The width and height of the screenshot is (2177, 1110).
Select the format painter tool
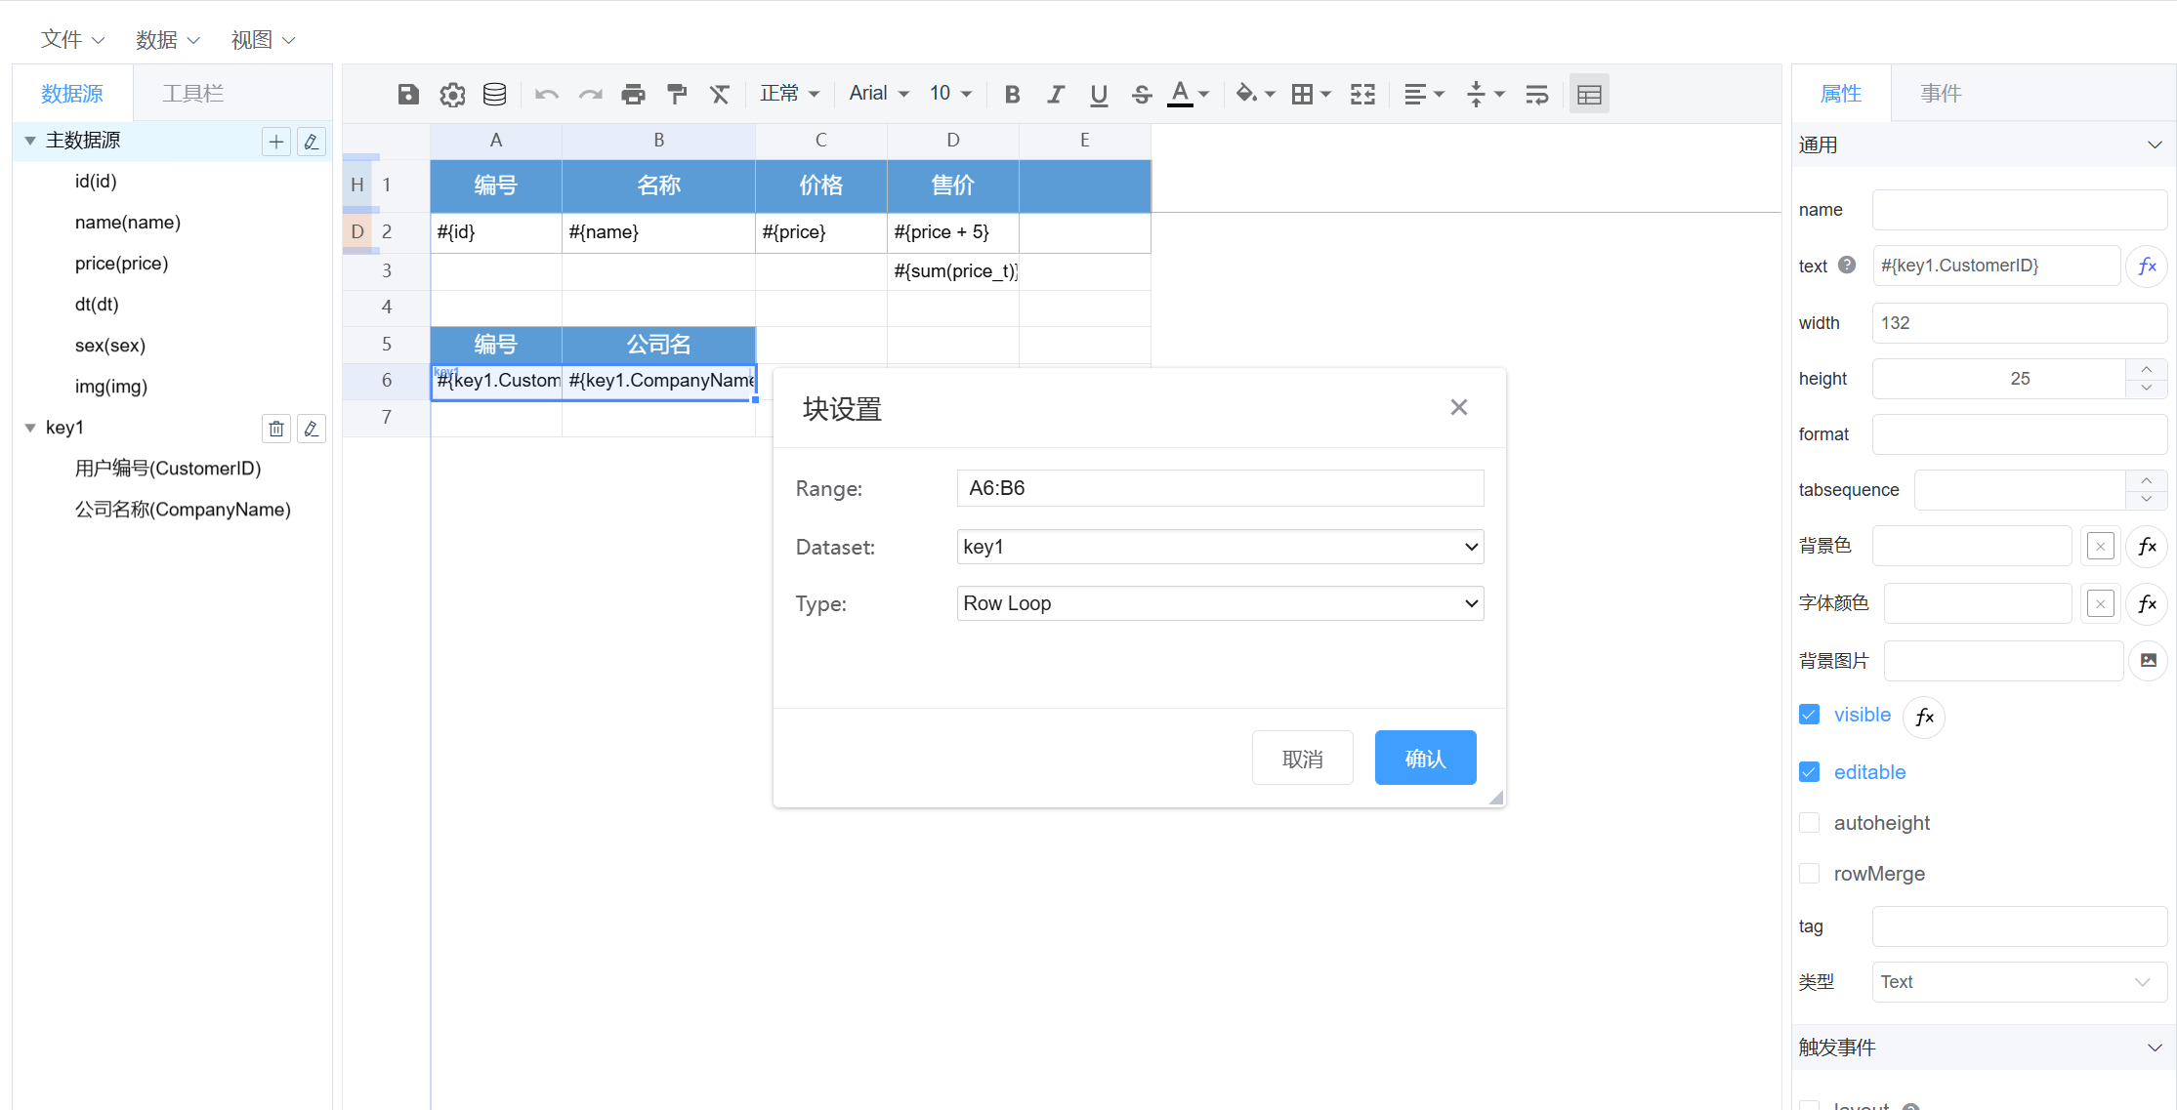[676, 94]
